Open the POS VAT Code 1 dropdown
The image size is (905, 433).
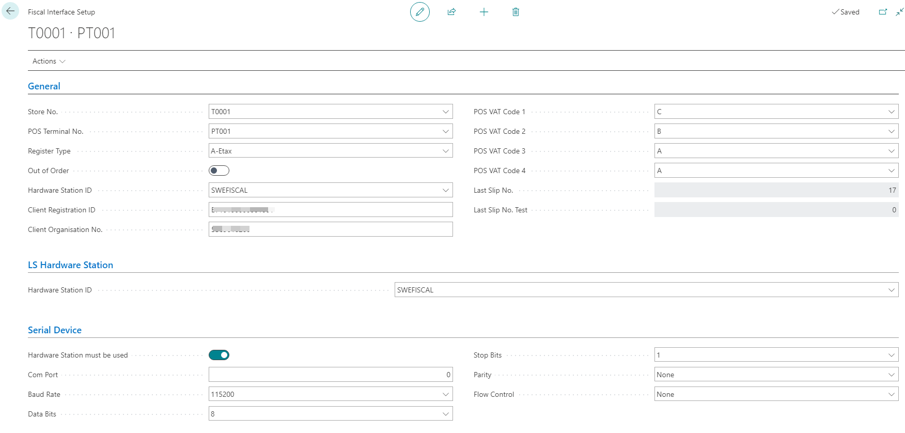pos(891,112)
